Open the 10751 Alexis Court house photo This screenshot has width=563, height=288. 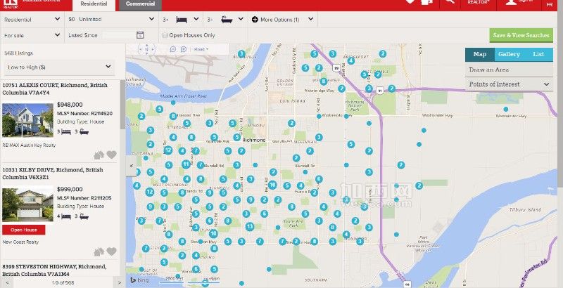pyautogui.click(x=27, y=120)
